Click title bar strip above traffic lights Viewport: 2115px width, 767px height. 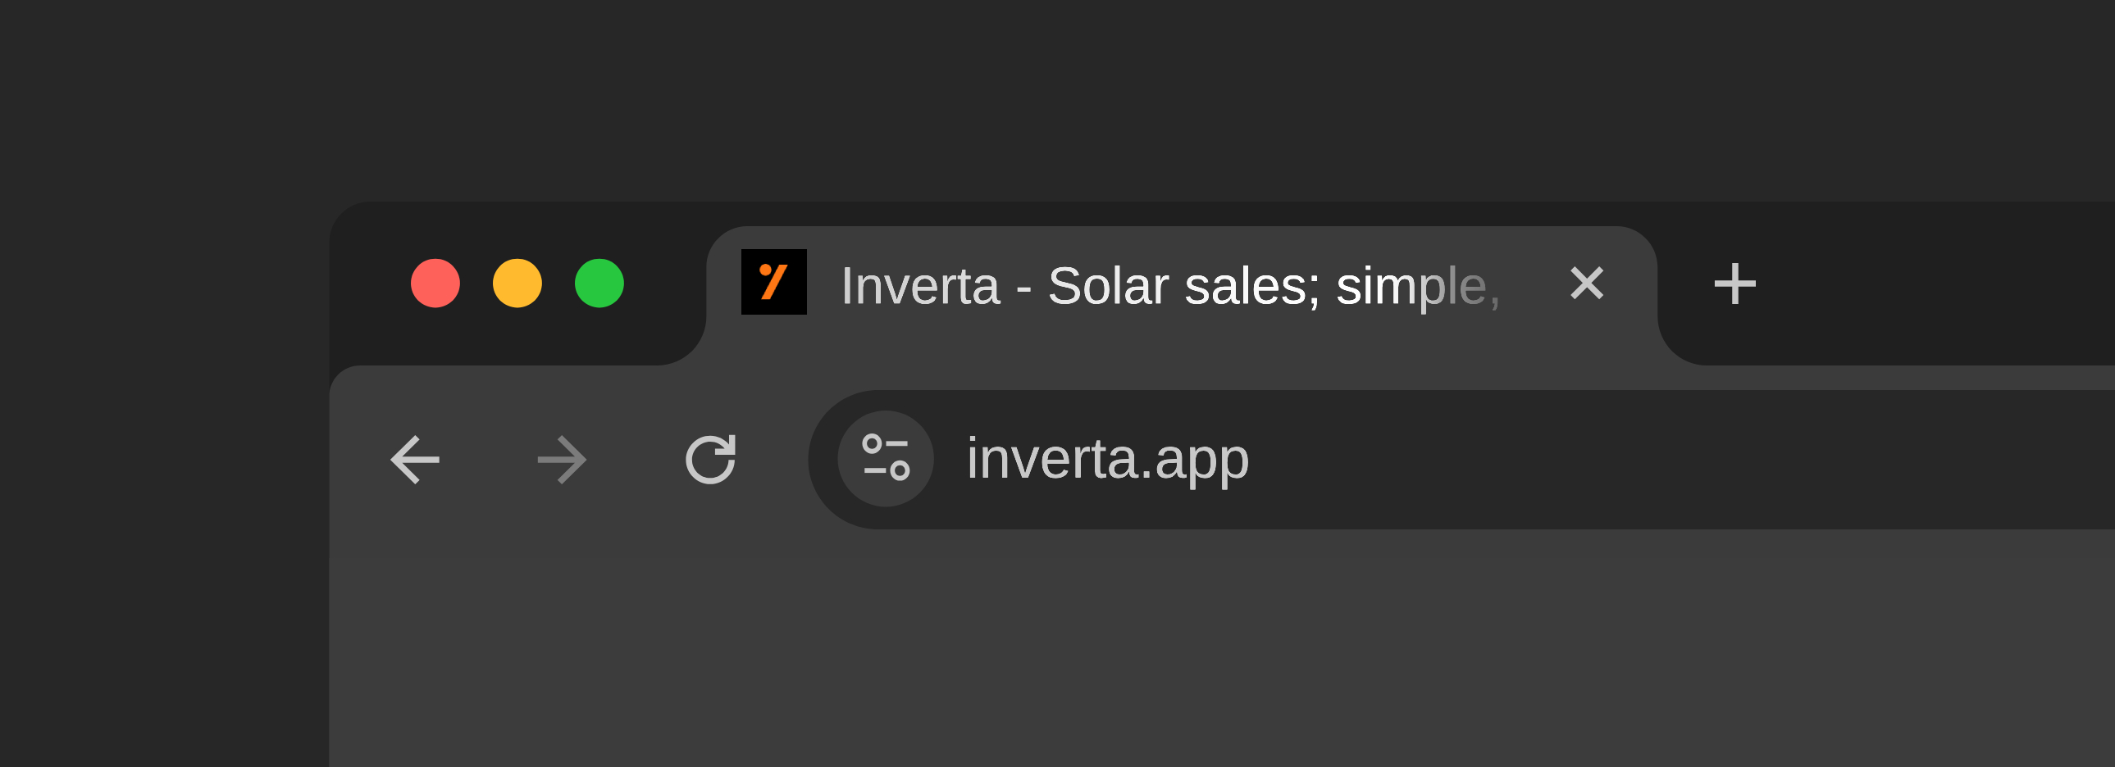point(517,225)
